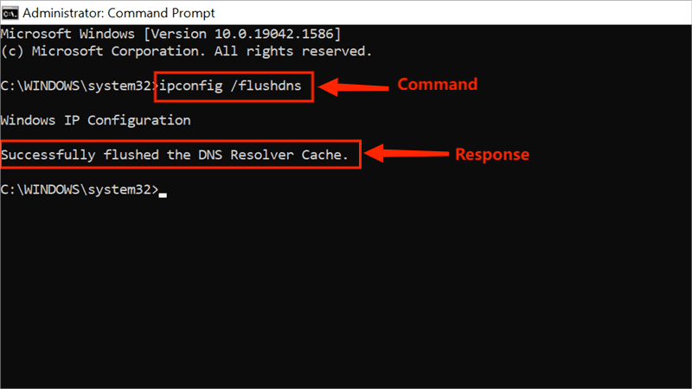This screenshot has width=692, height=389.
Task: Select the red "Command" annotation label
Action: click(437, 85)
